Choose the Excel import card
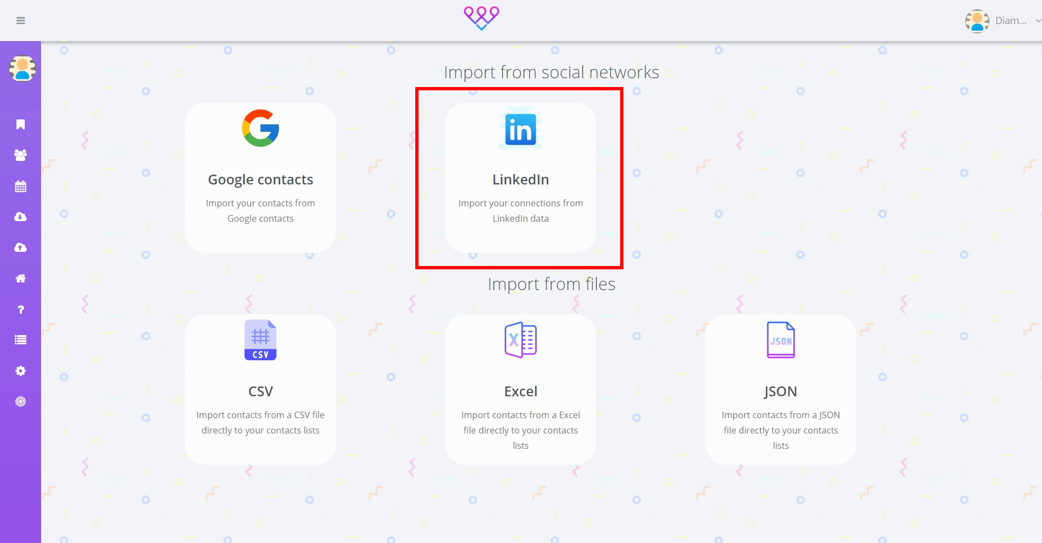The height and width of the screenshot is (543, 1042). point(520,389)
